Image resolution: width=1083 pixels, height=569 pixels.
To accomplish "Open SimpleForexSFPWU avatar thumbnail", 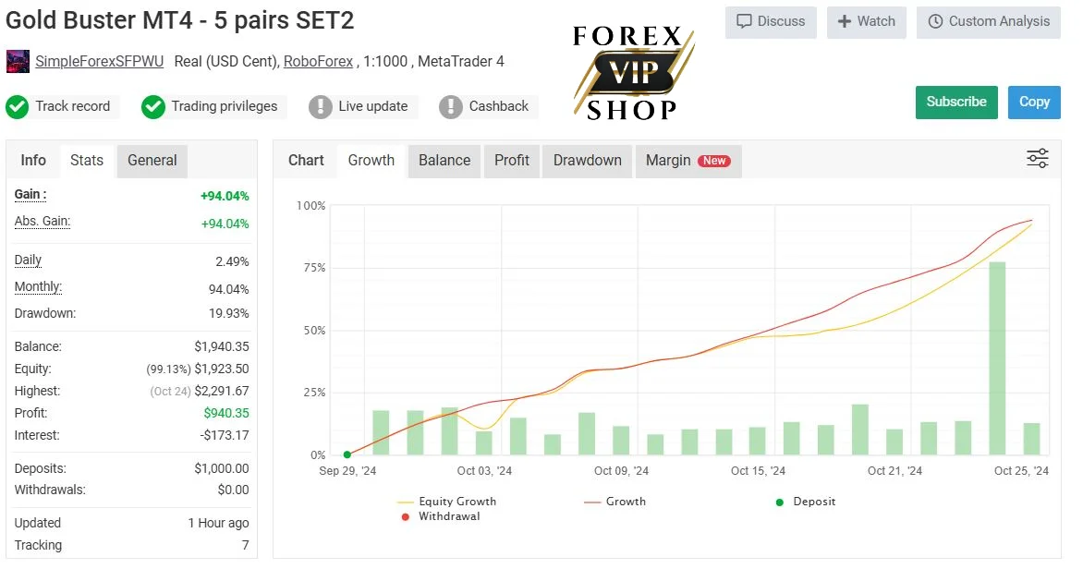I will 18,62.
